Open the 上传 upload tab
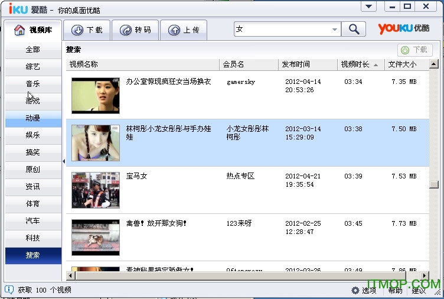Screen dimensions: 444x299 coord(184,30)
